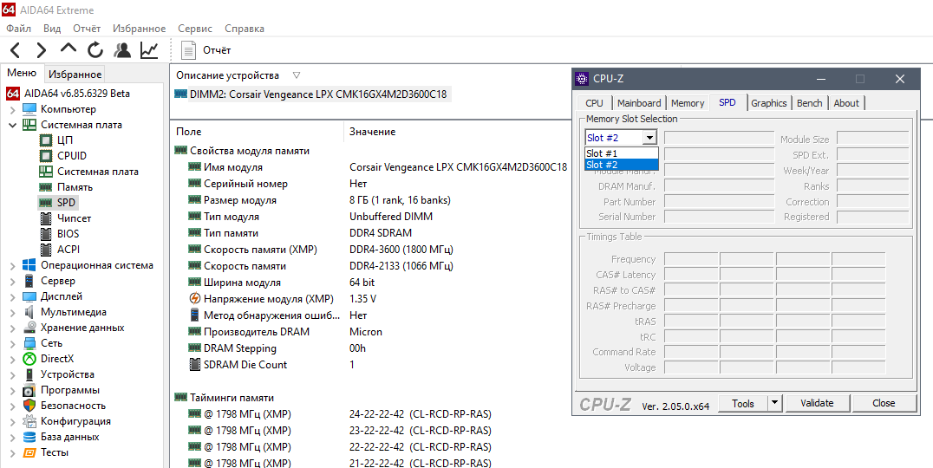The height and width of the screenshot is (468, 933).
Task: Click the Tools button in CPU-Z
Action: (743, 403)
